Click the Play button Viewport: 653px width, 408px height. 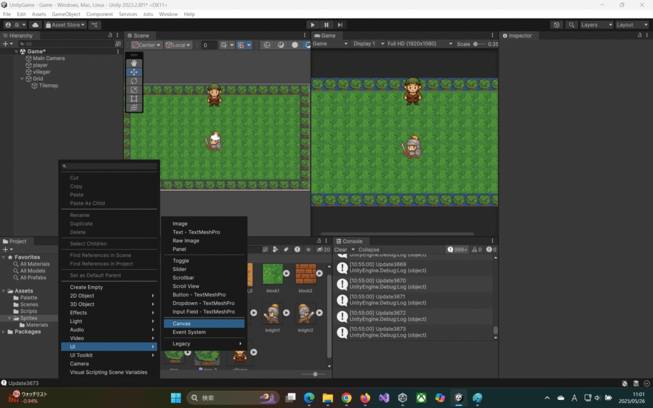coord(312,25)
